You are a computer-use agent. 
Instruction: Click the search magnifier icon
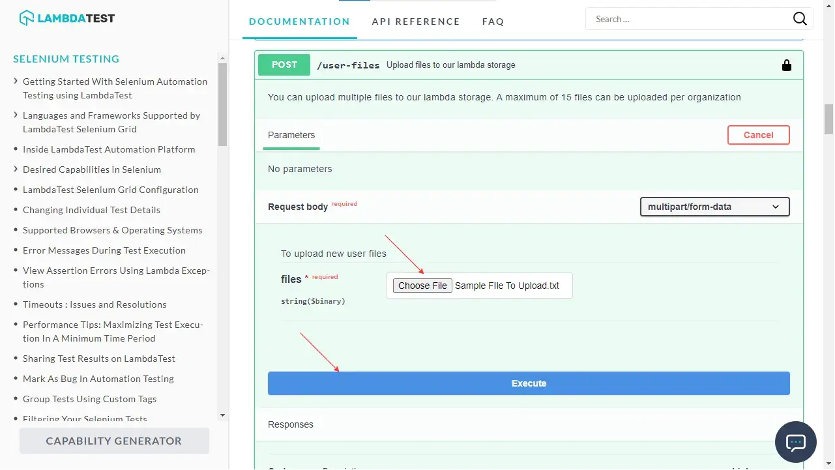[800, 19]
